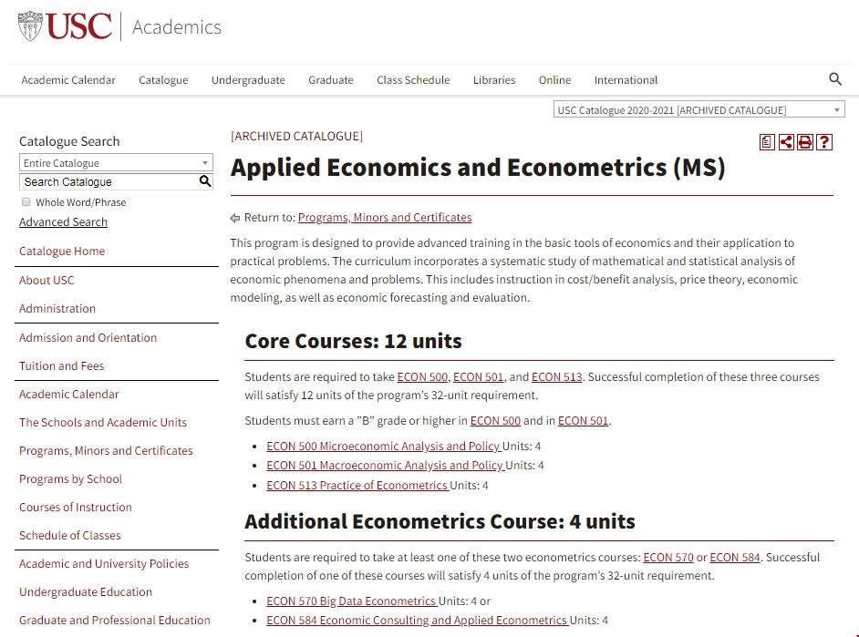
Task: Click the Search Catalogue magnifying glass icon
Action: [x=206, y=181]
